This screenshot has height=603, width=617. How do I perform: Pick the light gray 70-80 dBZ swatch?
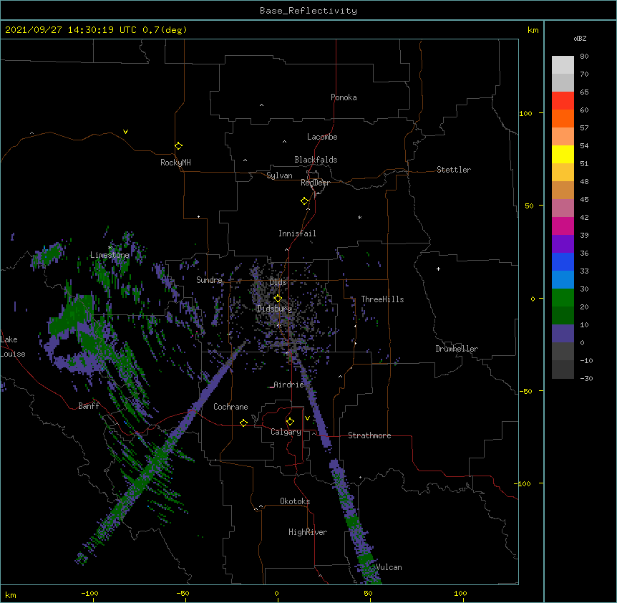[563, 65]
